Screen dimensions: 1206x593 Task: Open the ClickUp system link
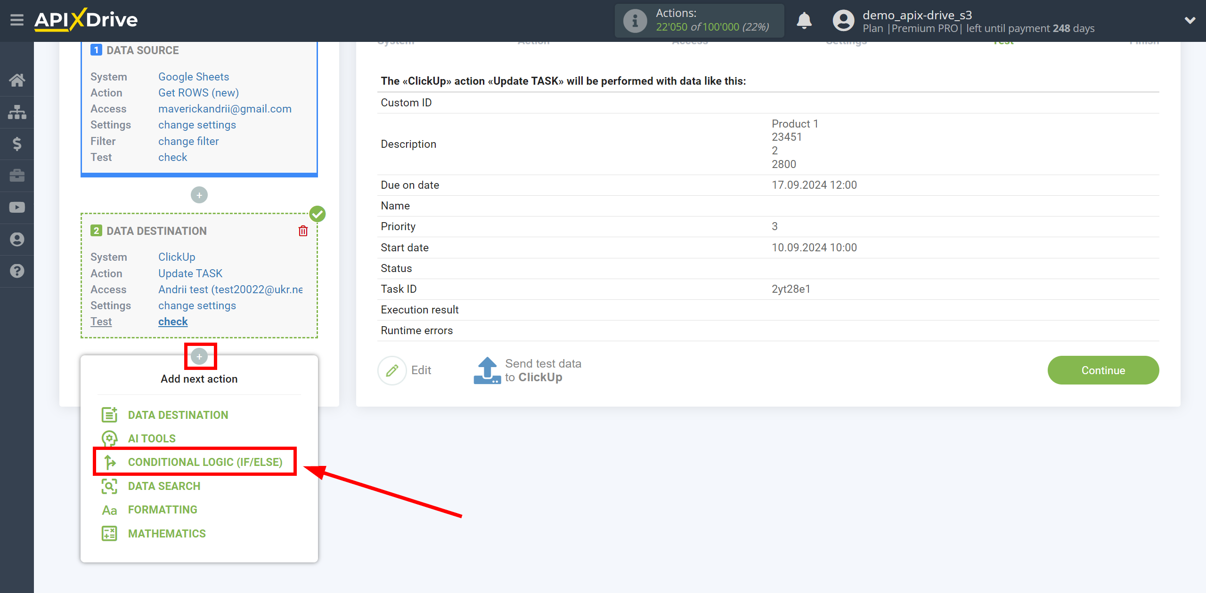(x=177, y=257)
